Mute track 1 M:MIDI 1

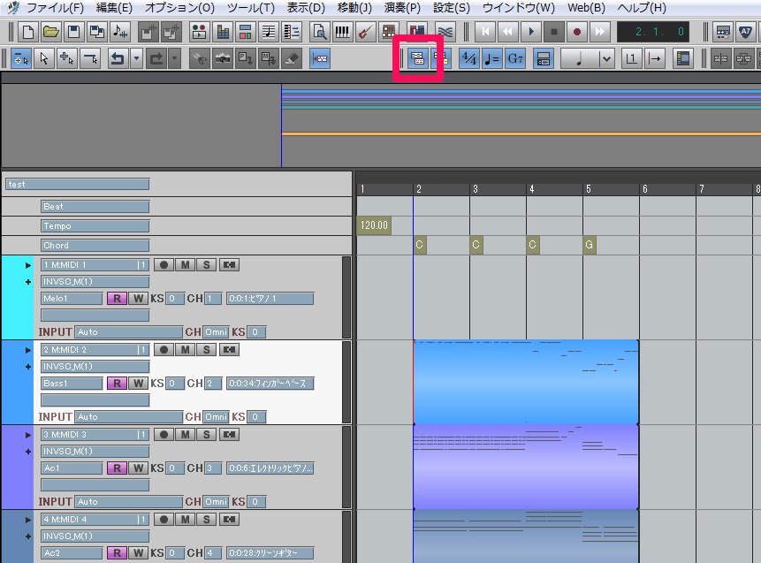point(186,265)
